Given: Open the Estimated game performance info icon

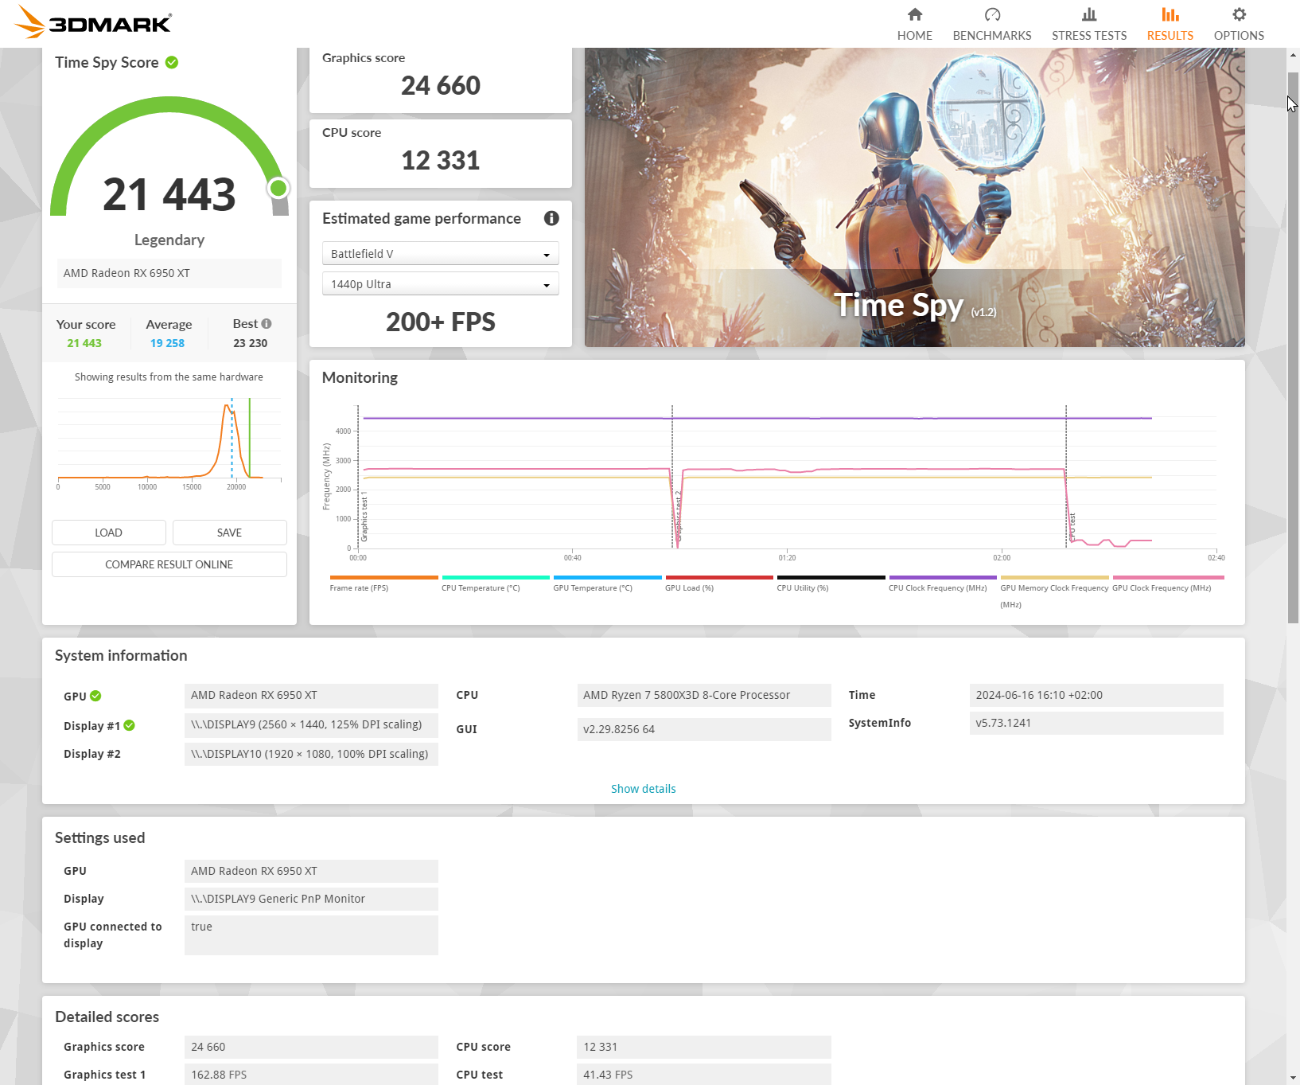Looking at the screenshot, I should click(551, 218).
